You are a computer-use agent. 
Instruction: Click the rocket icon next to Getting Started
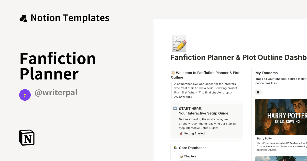point(181,133)
